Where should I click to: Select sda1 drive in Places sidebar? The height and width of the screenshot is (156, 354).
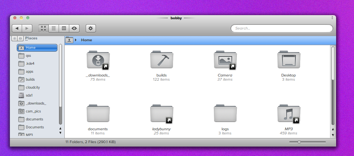(37, 95)
